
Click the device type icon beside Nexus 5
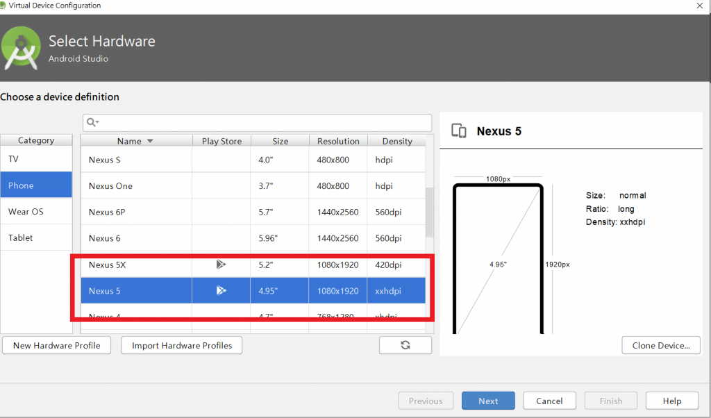(459, 131)
